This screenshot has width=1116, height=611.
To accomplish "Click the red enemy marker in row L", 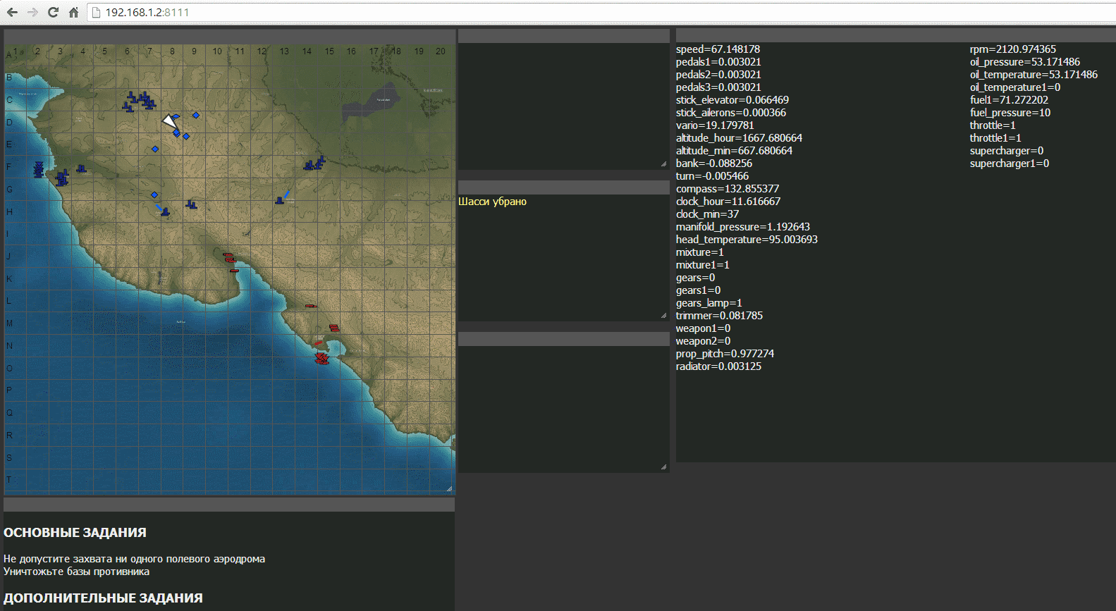I will [x=310, y=306].
